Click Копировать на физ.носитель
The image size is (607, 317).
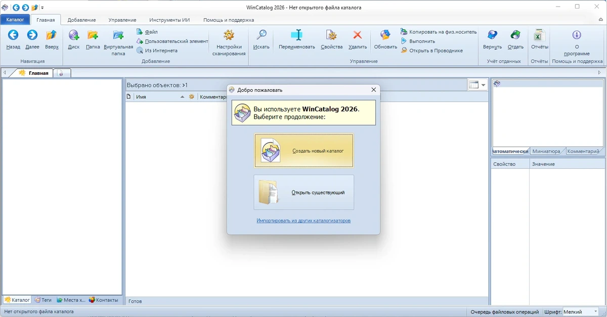pyautogui.click(x=439, y=32)
